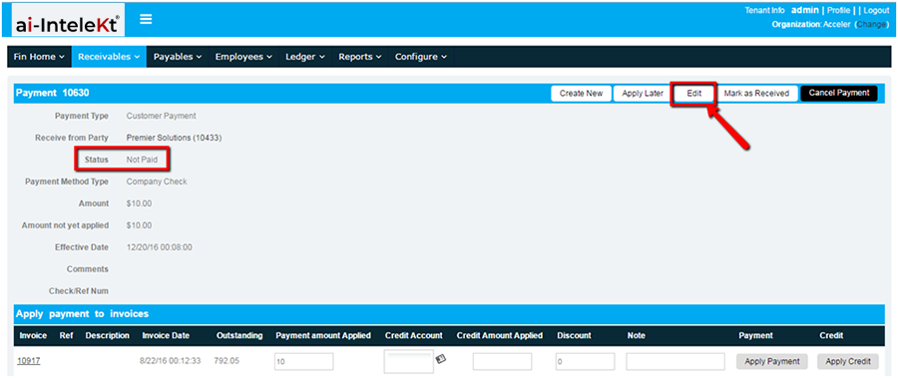Select the Amount not yet applied label
Image resolution: width=898 pixels, height=378 pixels.
65,225
